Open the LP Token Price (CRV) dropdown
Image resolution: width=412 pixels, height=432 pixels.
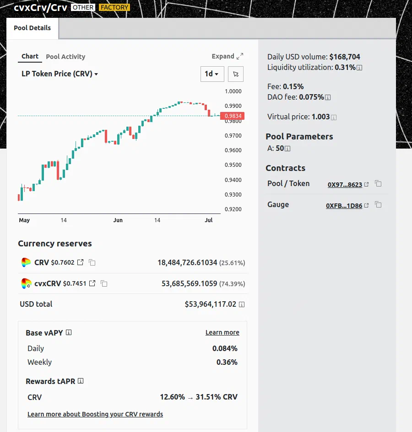(60, 74)
